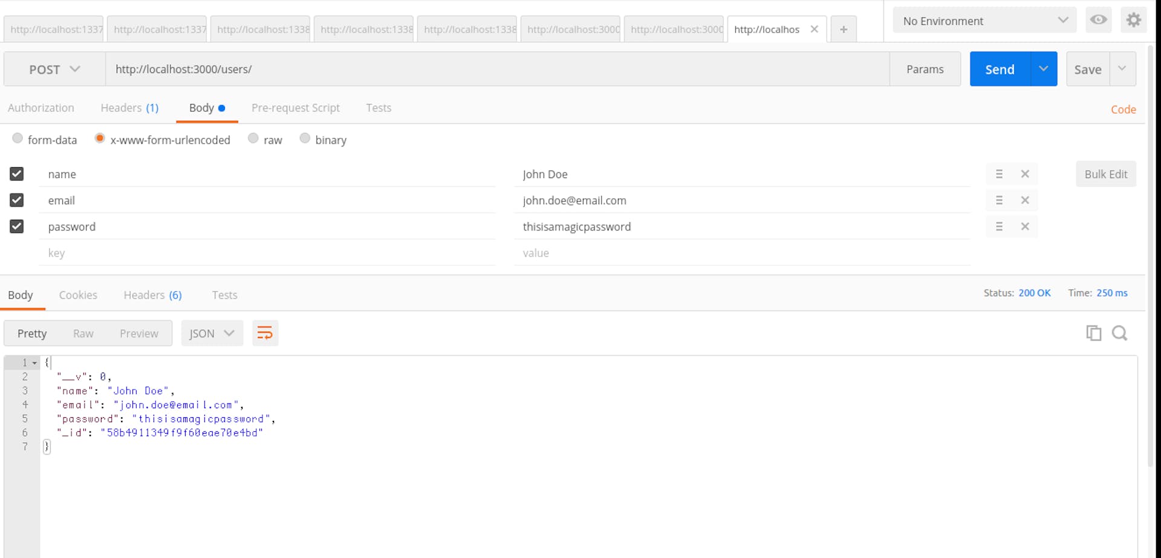Delete the password key-value row
Viewport: 1161px width, 558px height.
pyautogui.click(x=1025, y=226)
